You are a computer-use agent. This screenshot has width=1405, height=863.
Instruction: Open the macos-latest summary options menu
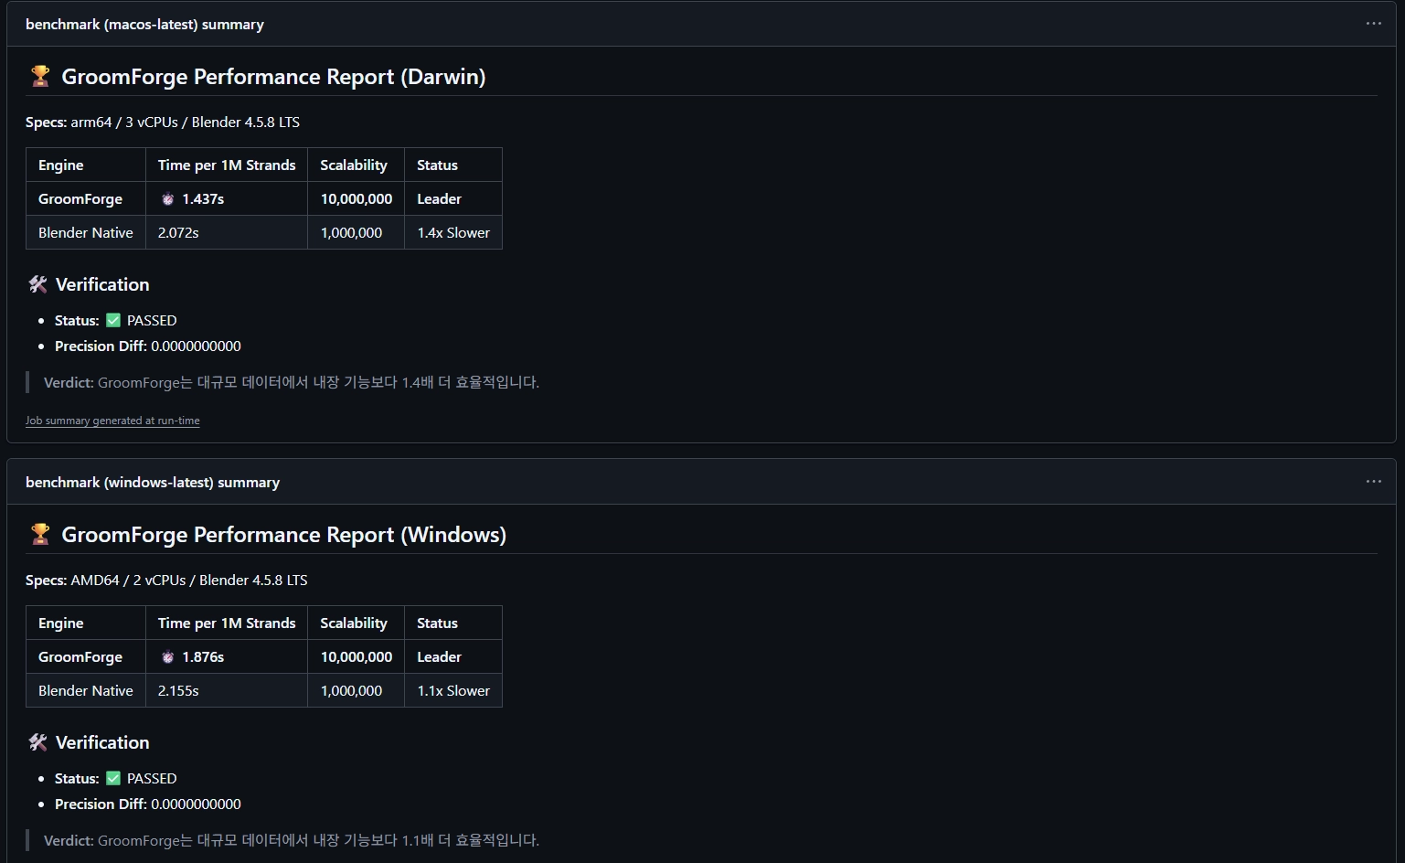coord(1373,24)
